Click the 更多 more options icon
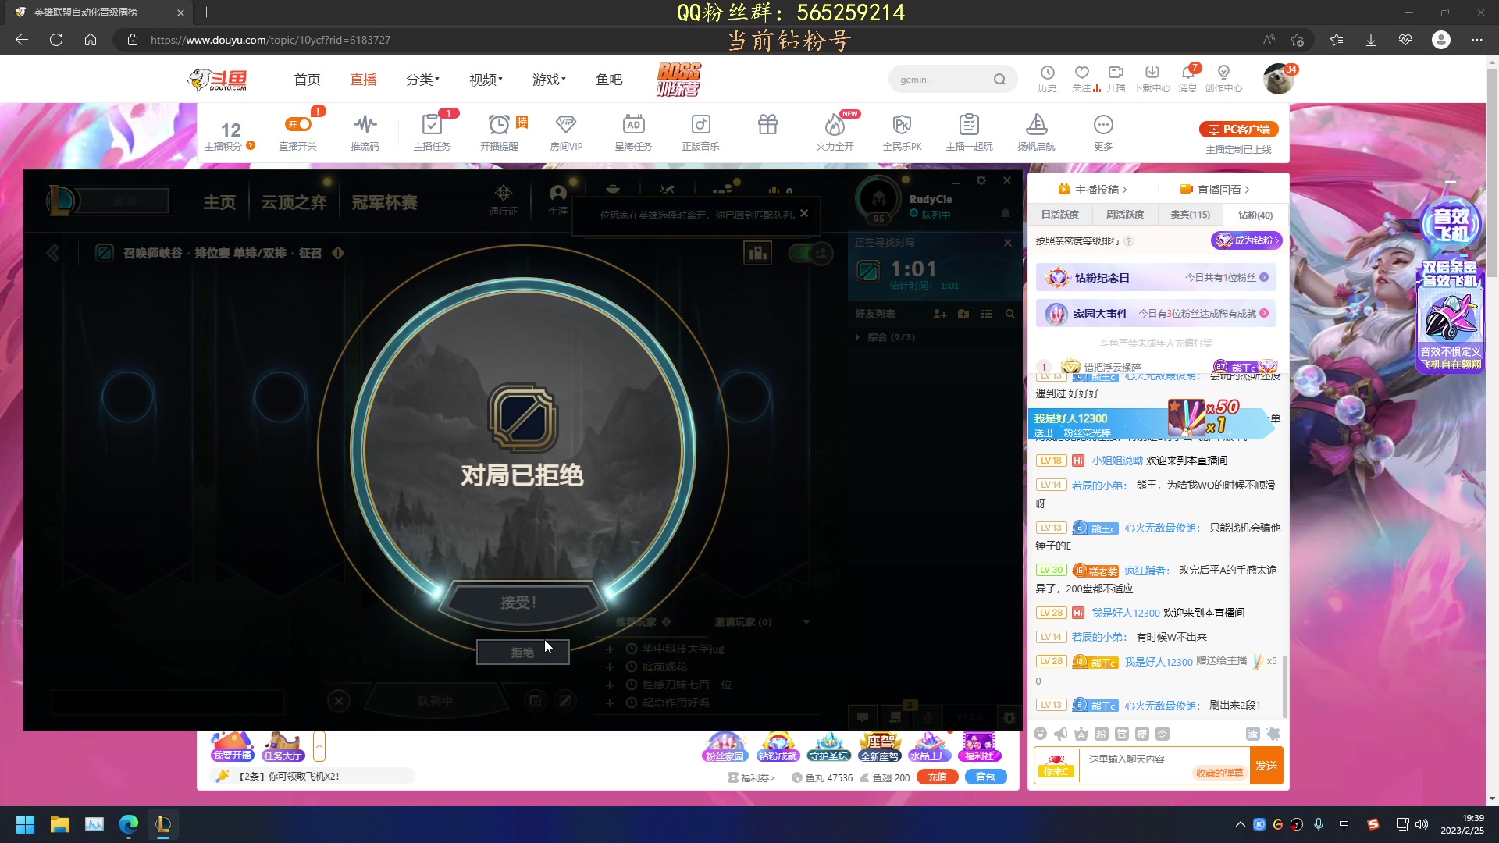The height and width of the screenshot is (843, 1499). pos(1103,125)
